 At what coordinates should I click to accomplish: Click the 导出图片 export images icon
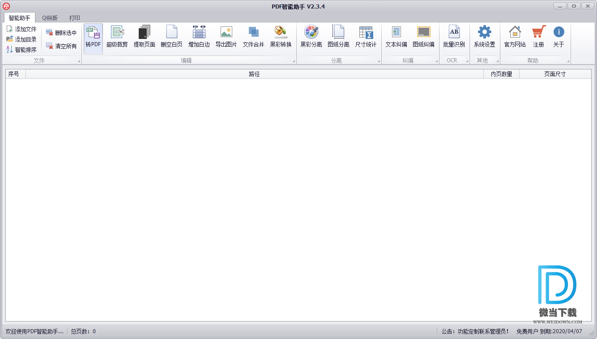[x=226, y=32]
